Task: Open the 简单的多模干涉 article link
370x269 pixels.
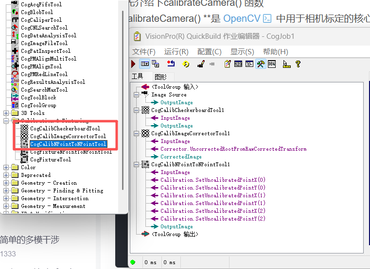Action: click(x=30, y=240)
